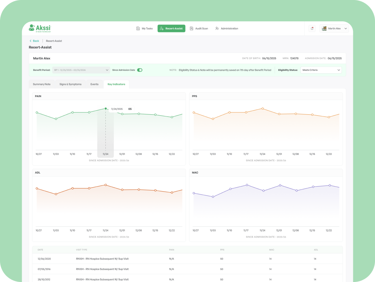
Task: Open the Benefit Period dropdown
Action: click(x=81, y=70)
